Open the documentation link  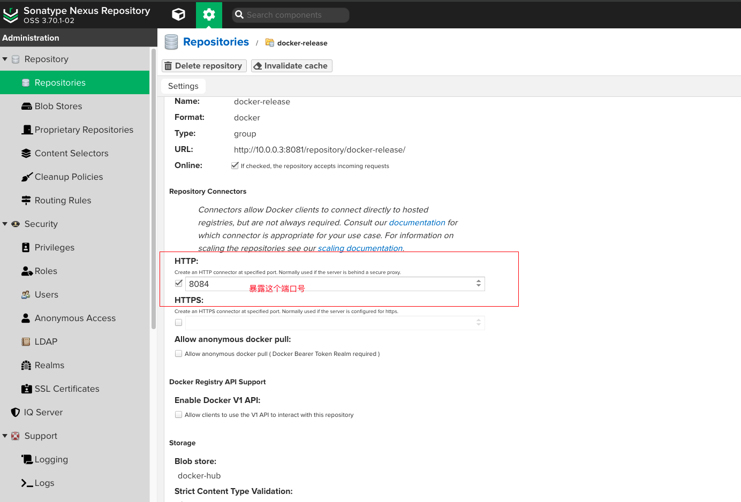tap(417, 223)
